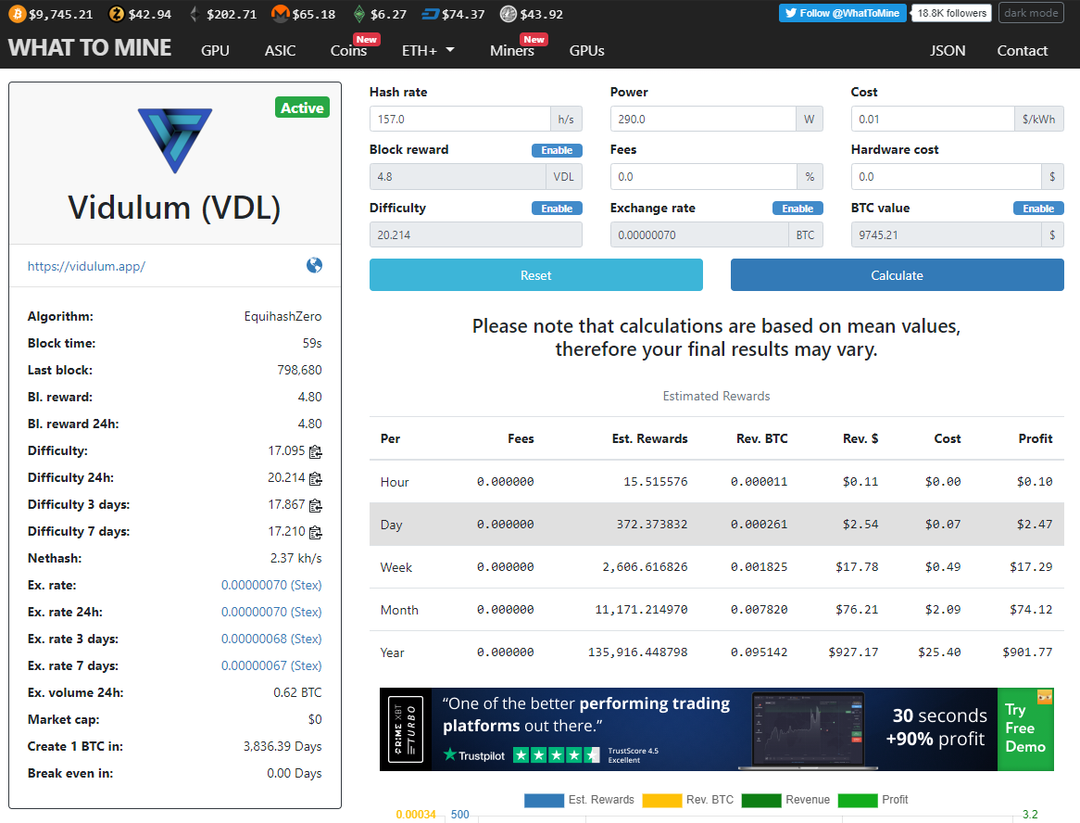This screenshot has height=823, width=1080.
Task: Enable the Exchange rate field
Action: coord(797,209)
